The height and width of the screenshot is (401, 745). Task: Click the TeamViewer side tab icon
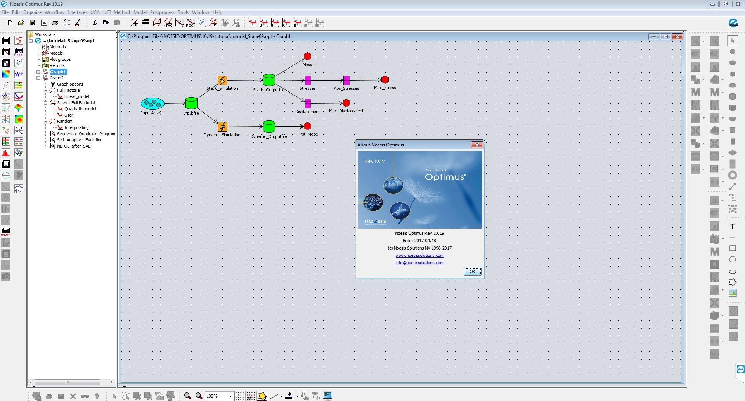coord(740,369)
